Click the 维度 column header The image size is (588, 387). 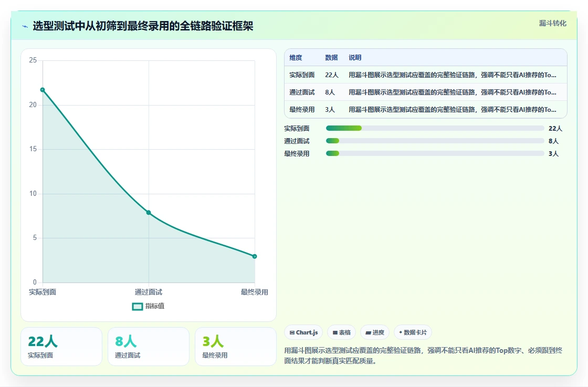point(296,57)
